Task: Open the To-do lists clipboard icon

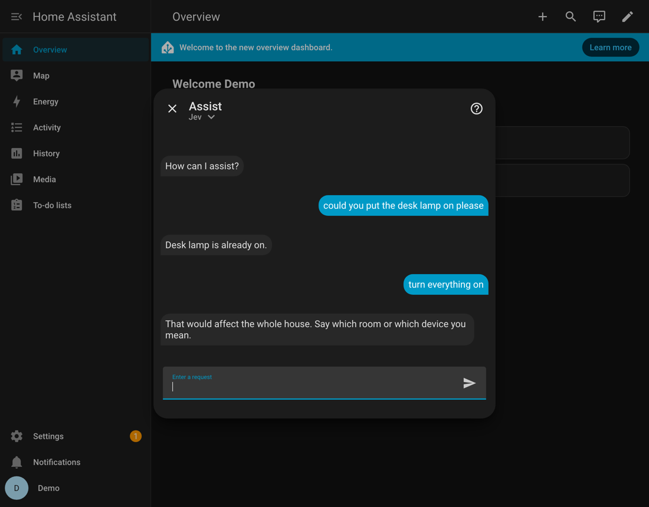Action: point(17,205)
